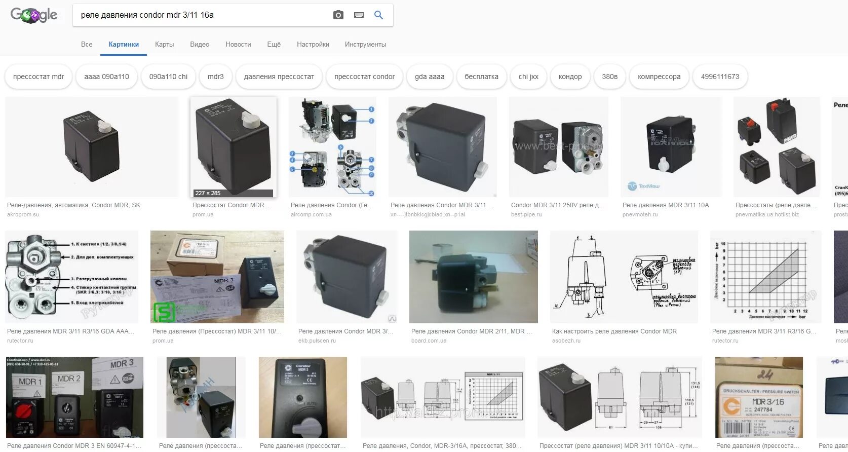Click the board.com.ua source text
The image size is (848, 452).
(x=429, y=341)
